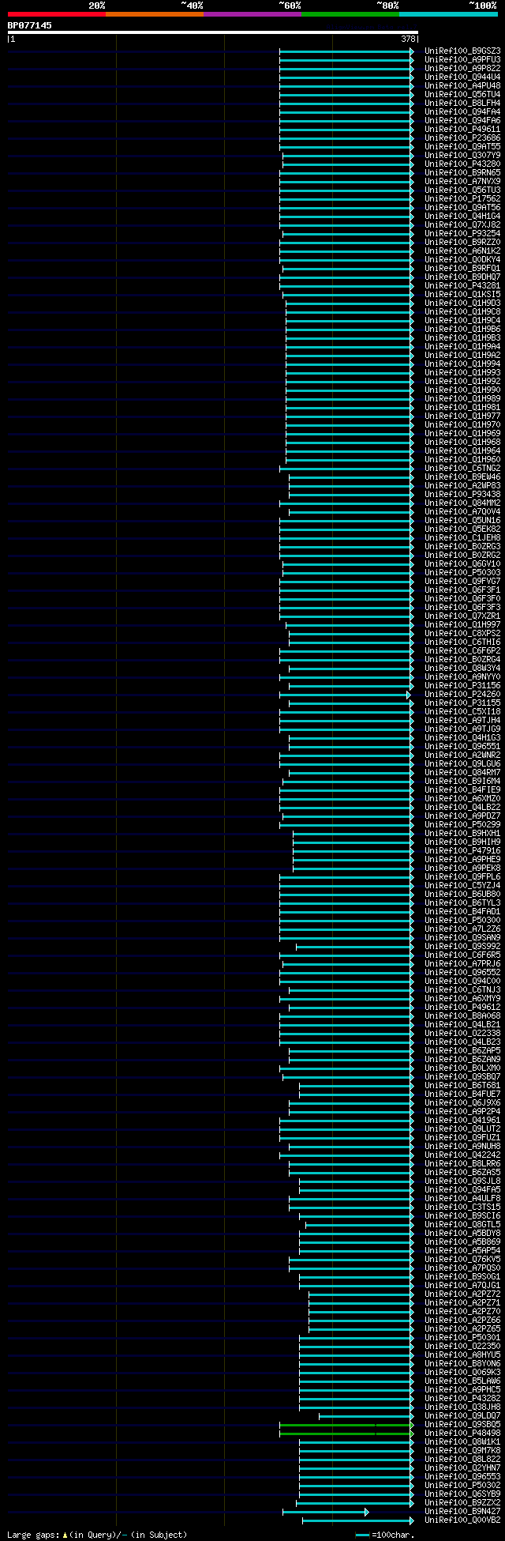Open hit UniRef100_P47916
This screenshot has height=1541, width=505.
(x=462, y=850)
